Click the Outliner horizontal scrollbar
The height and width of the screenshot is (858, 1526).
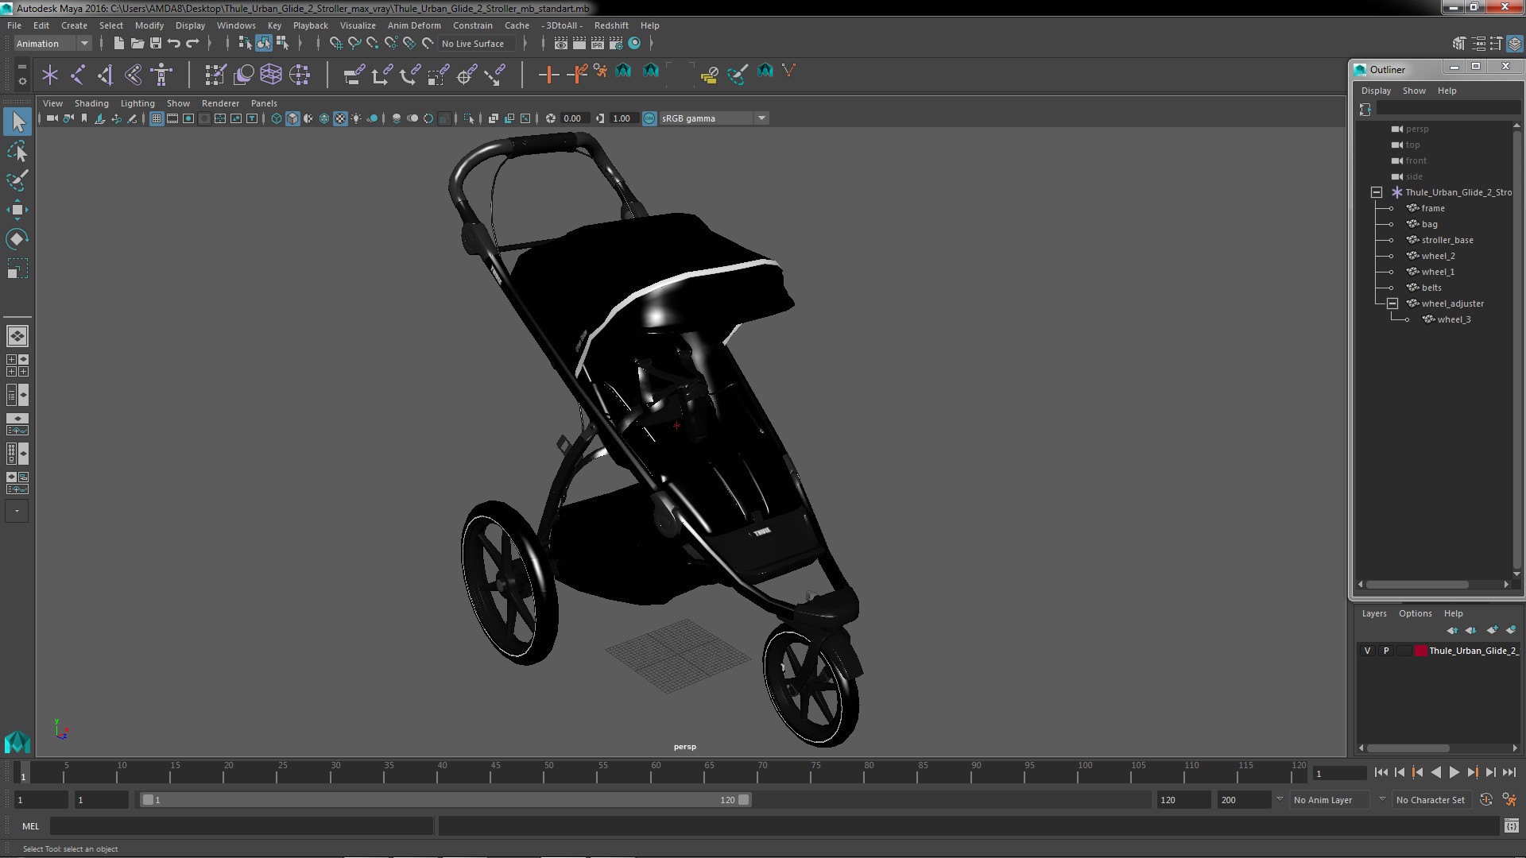1417,585
